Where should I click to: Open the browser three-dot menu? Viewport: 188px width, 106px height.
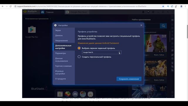[185, 6]
